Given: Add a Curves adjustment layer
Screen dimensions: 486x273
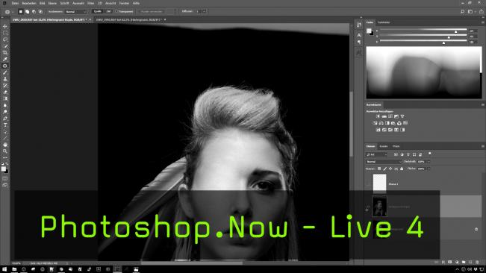Looking at the screenshot, I should pyautogui.click(x=390, y=116).
